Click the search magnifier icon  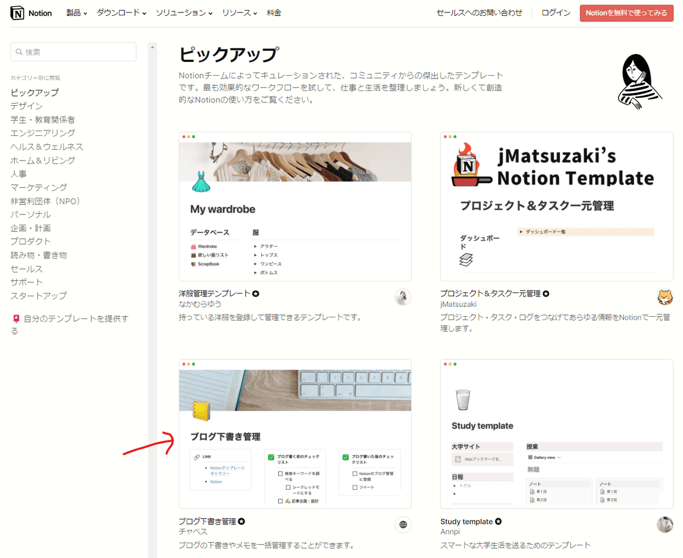(20, 52)
